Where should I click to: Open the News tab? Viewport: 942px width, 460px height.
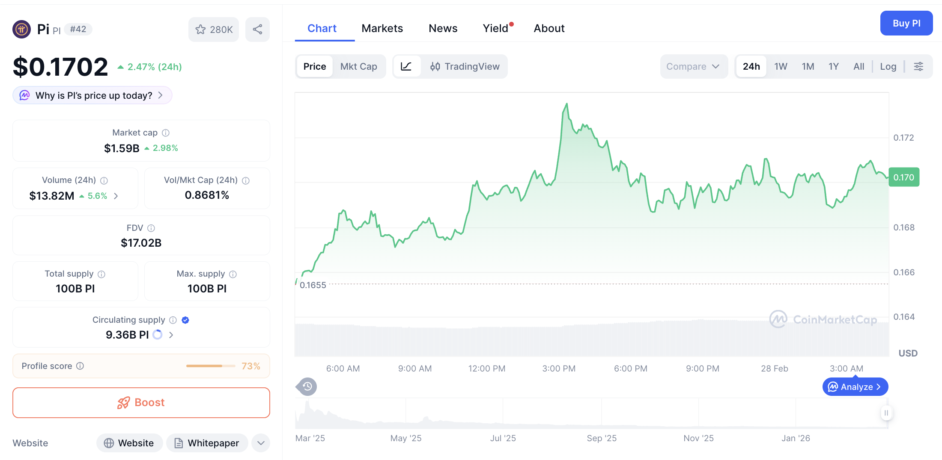[x=443, y=28]
